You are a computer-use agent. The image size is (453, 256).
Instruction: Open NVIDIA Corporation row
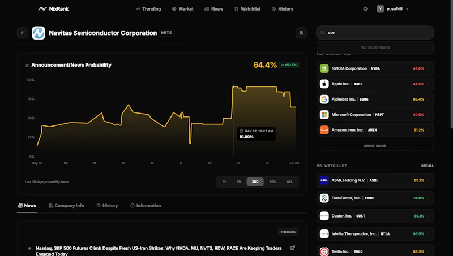[x=375, y=68]
